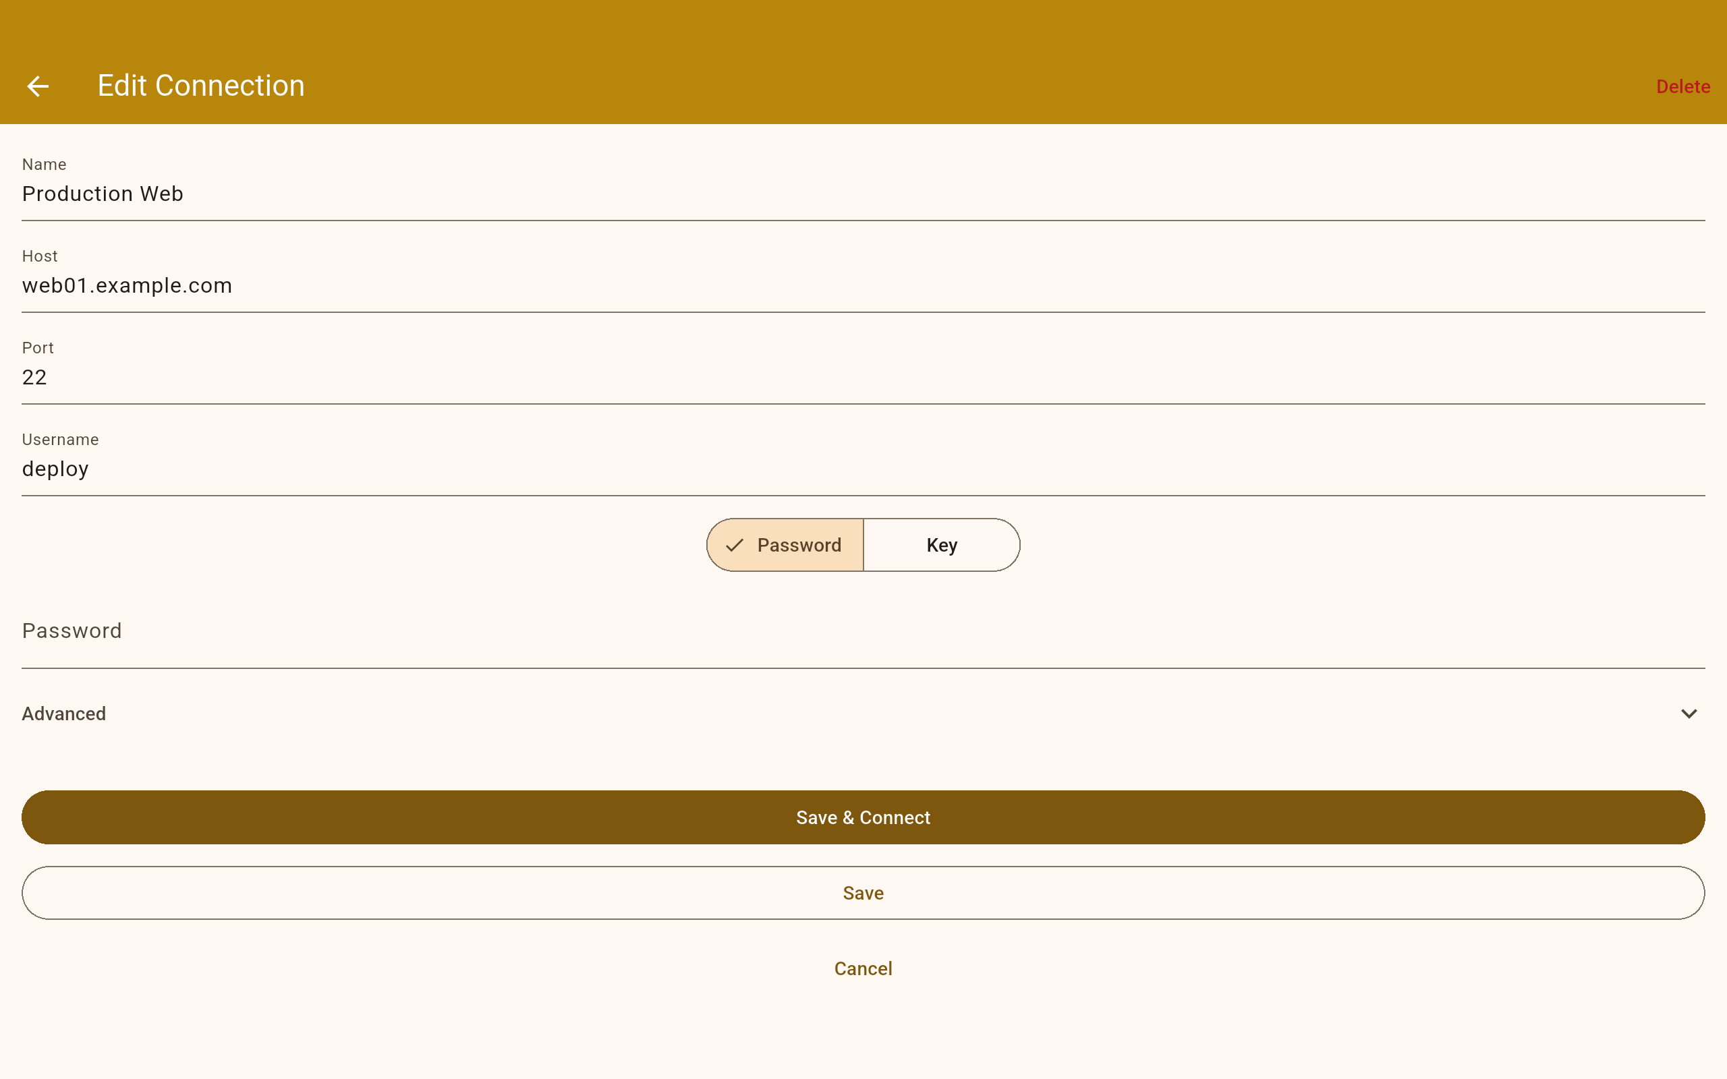Click the Username label text
1727x1079 pixels.
point(60,440)
